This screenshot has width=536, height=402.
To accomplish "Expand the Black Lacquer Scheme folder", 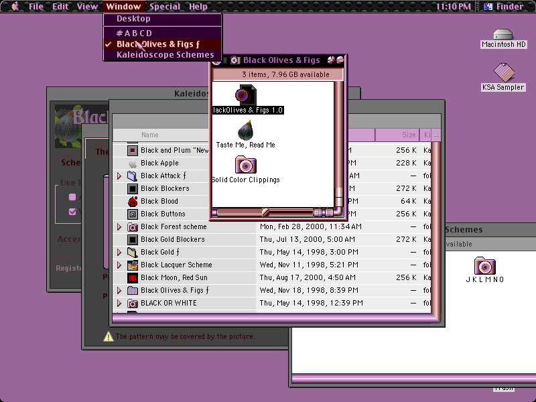I will 119,265.
